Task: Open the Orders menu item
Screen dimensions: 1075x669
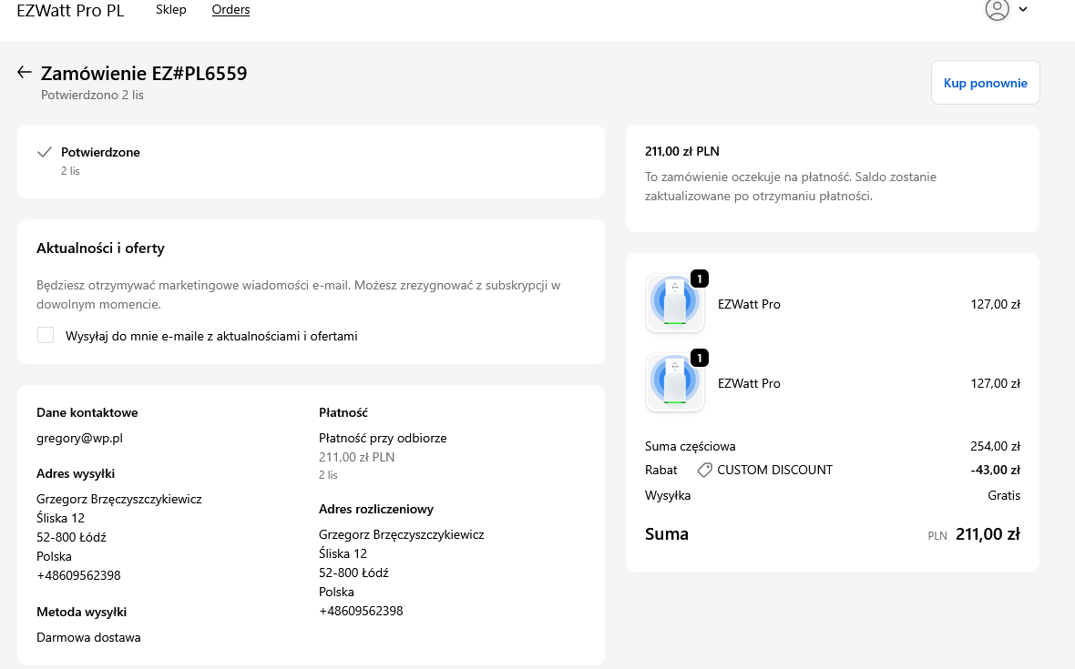Action: 231,10
